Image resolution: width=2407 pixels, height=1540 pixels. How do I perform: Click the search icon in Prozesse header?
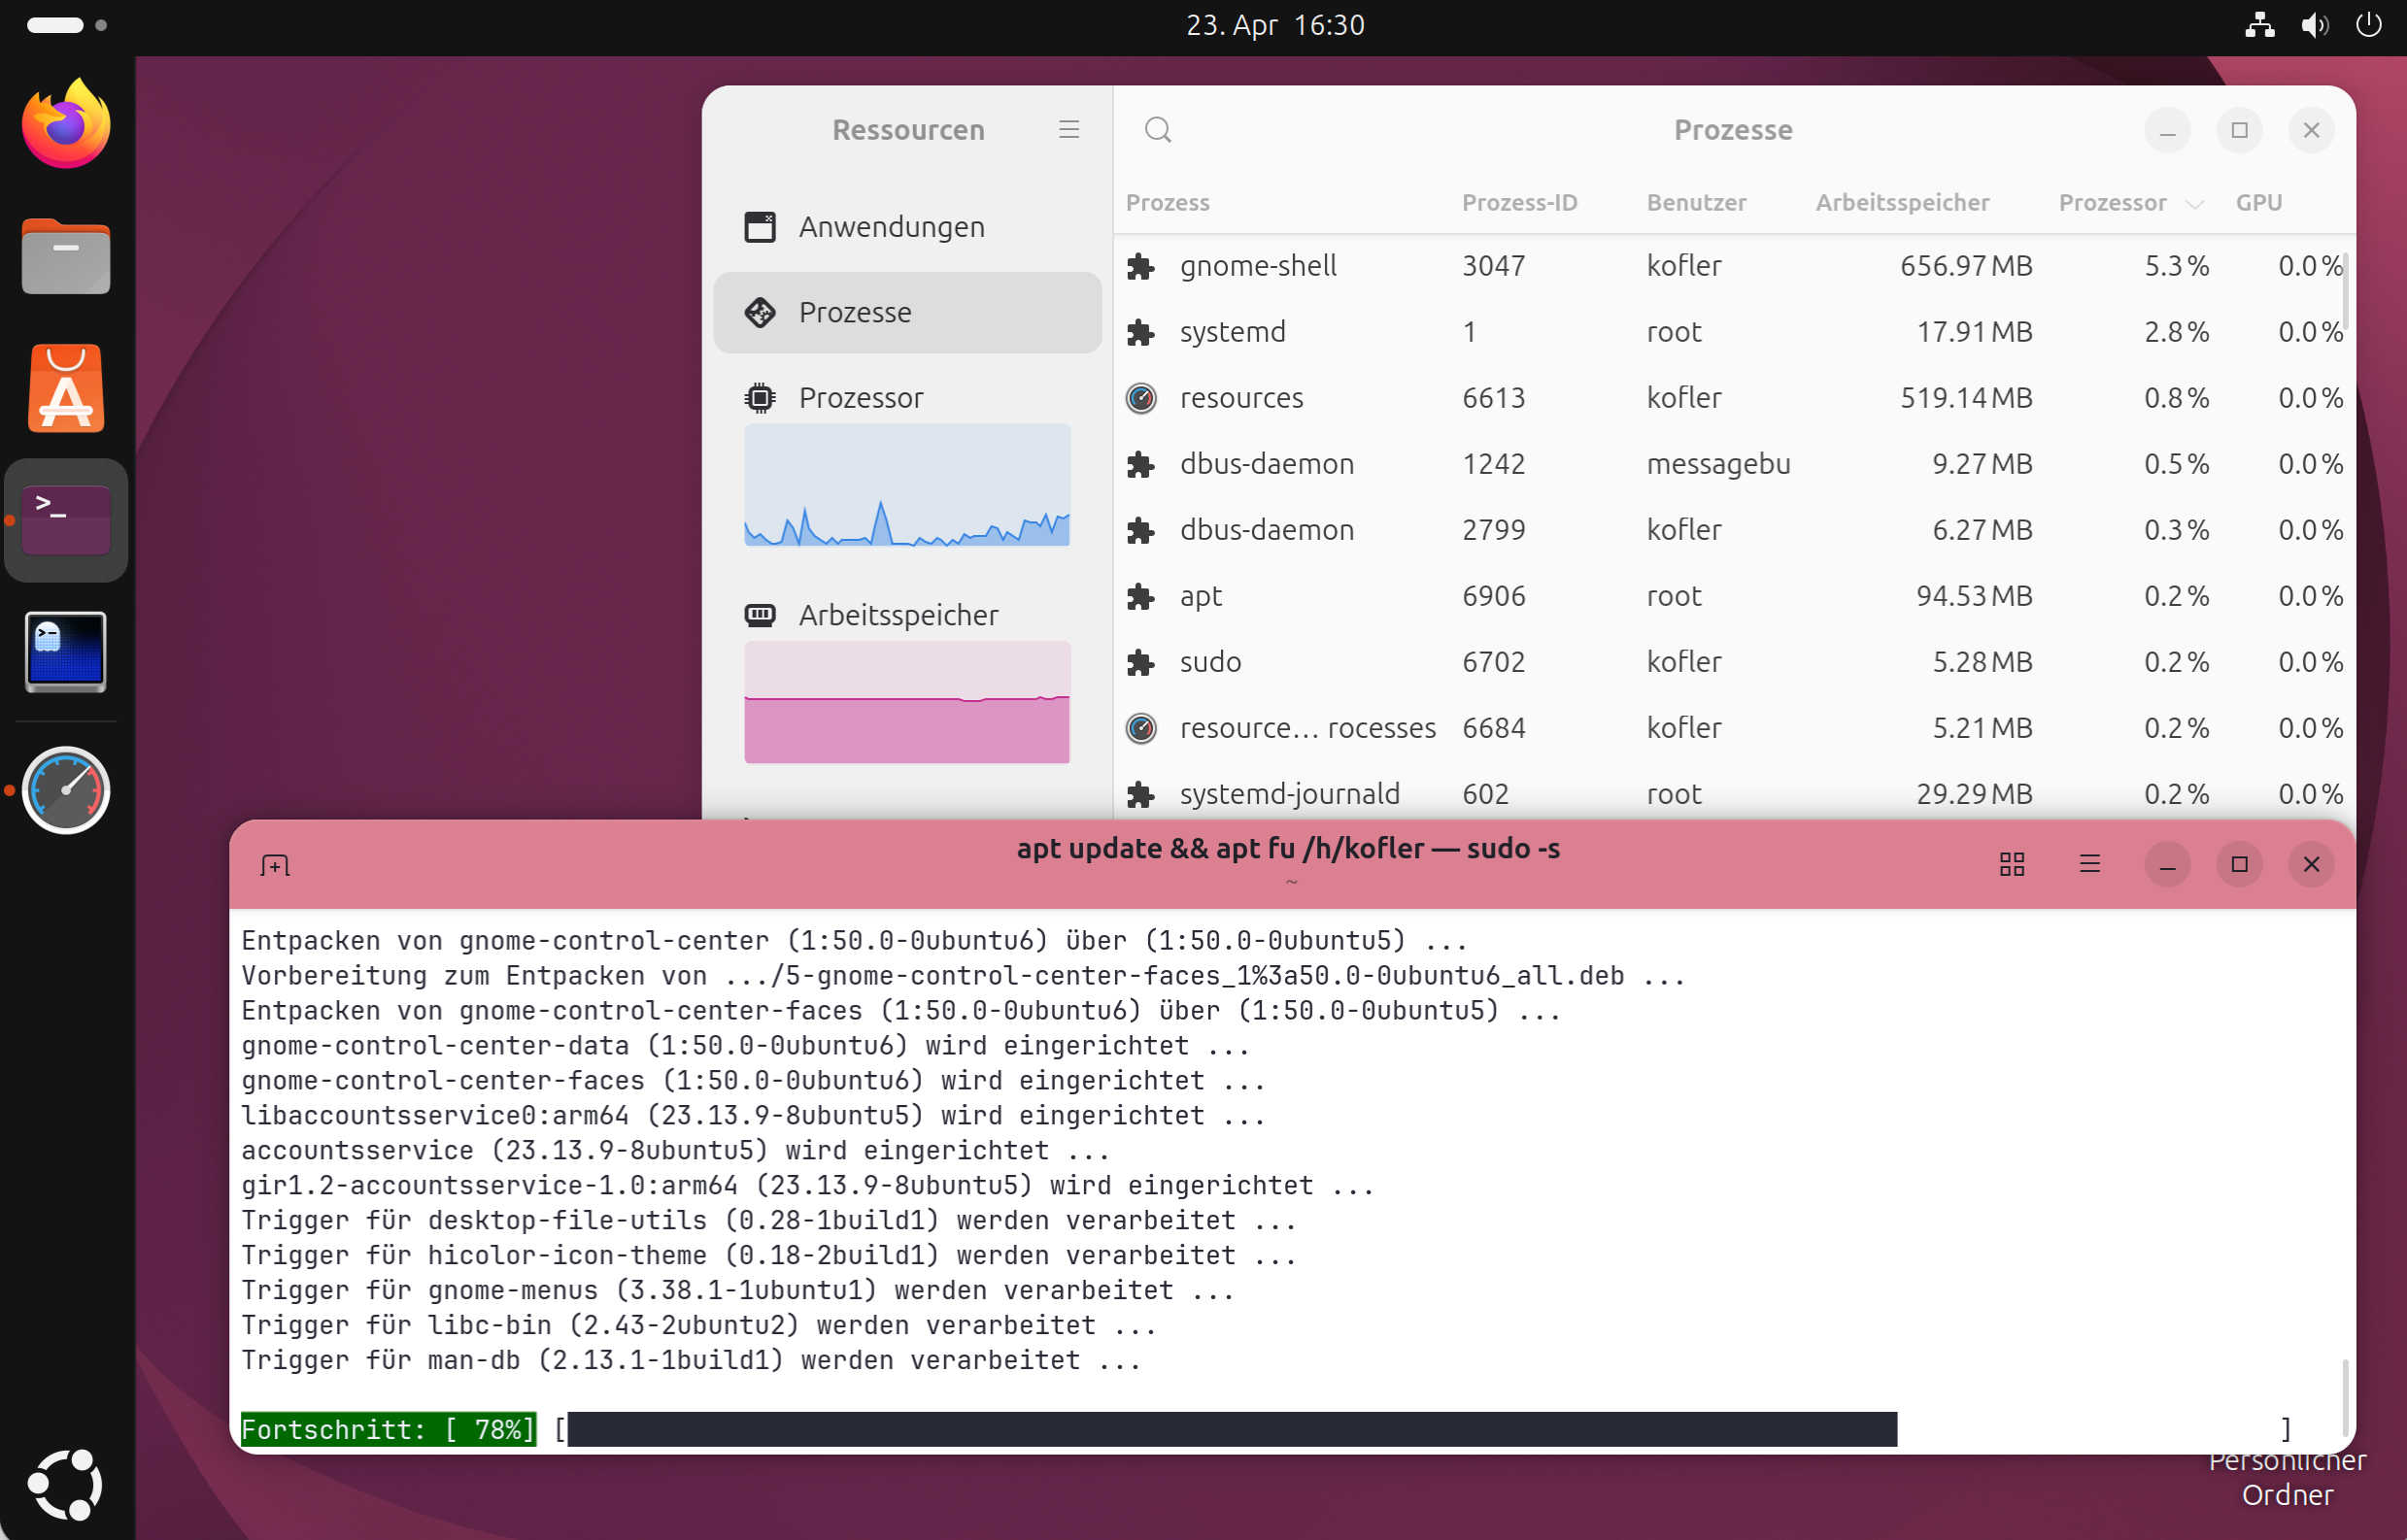pyautogui.click(x=1158, y=130)
